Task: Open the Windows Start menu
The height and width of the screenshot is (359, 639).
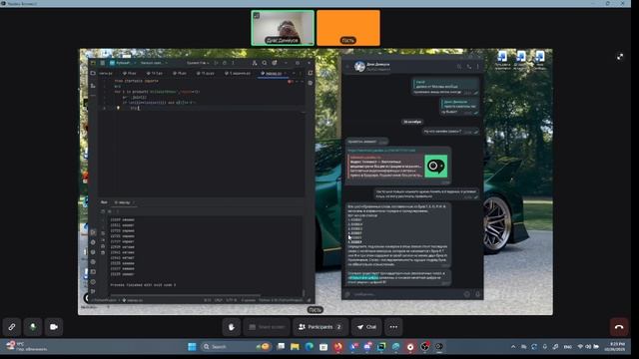Action: pos(192,347)
